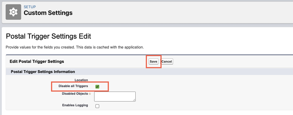Click the Postal Trigger Settings Information section bar
Screen dimensions: 293x115
43,72
